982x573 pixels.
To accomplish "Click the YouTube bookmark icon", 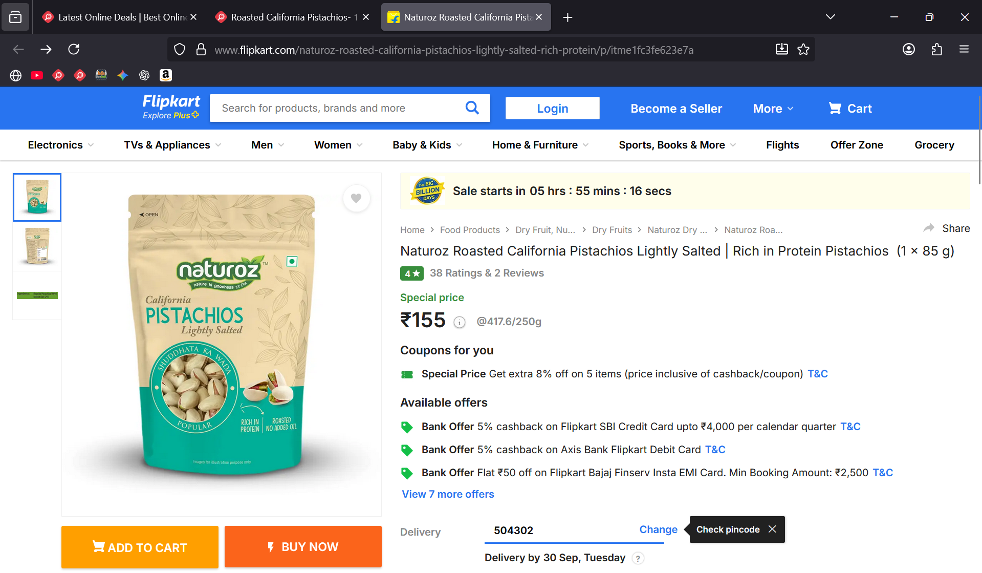I will pos(37,75).
